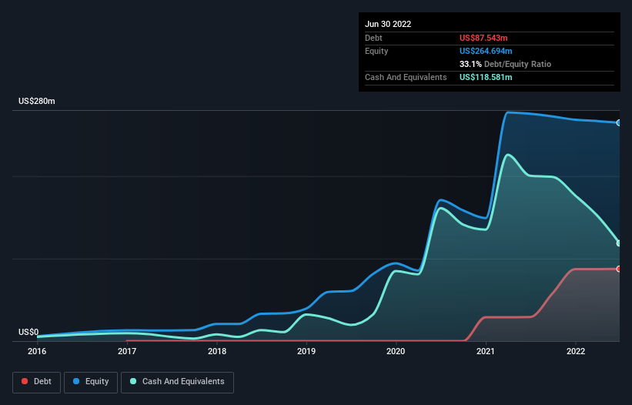Toggle Cash And Equivalents in the legend
This screenshot has height=405, width=632.
(177, 382)
